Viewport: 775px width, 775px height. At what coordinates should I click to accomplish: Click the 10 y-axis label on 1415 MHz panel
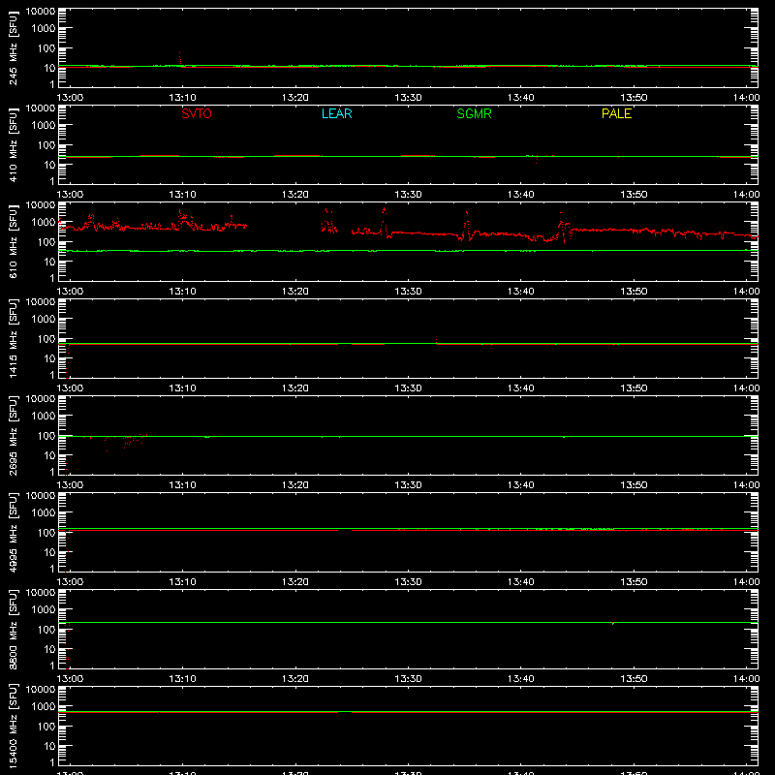pos(49,358)
